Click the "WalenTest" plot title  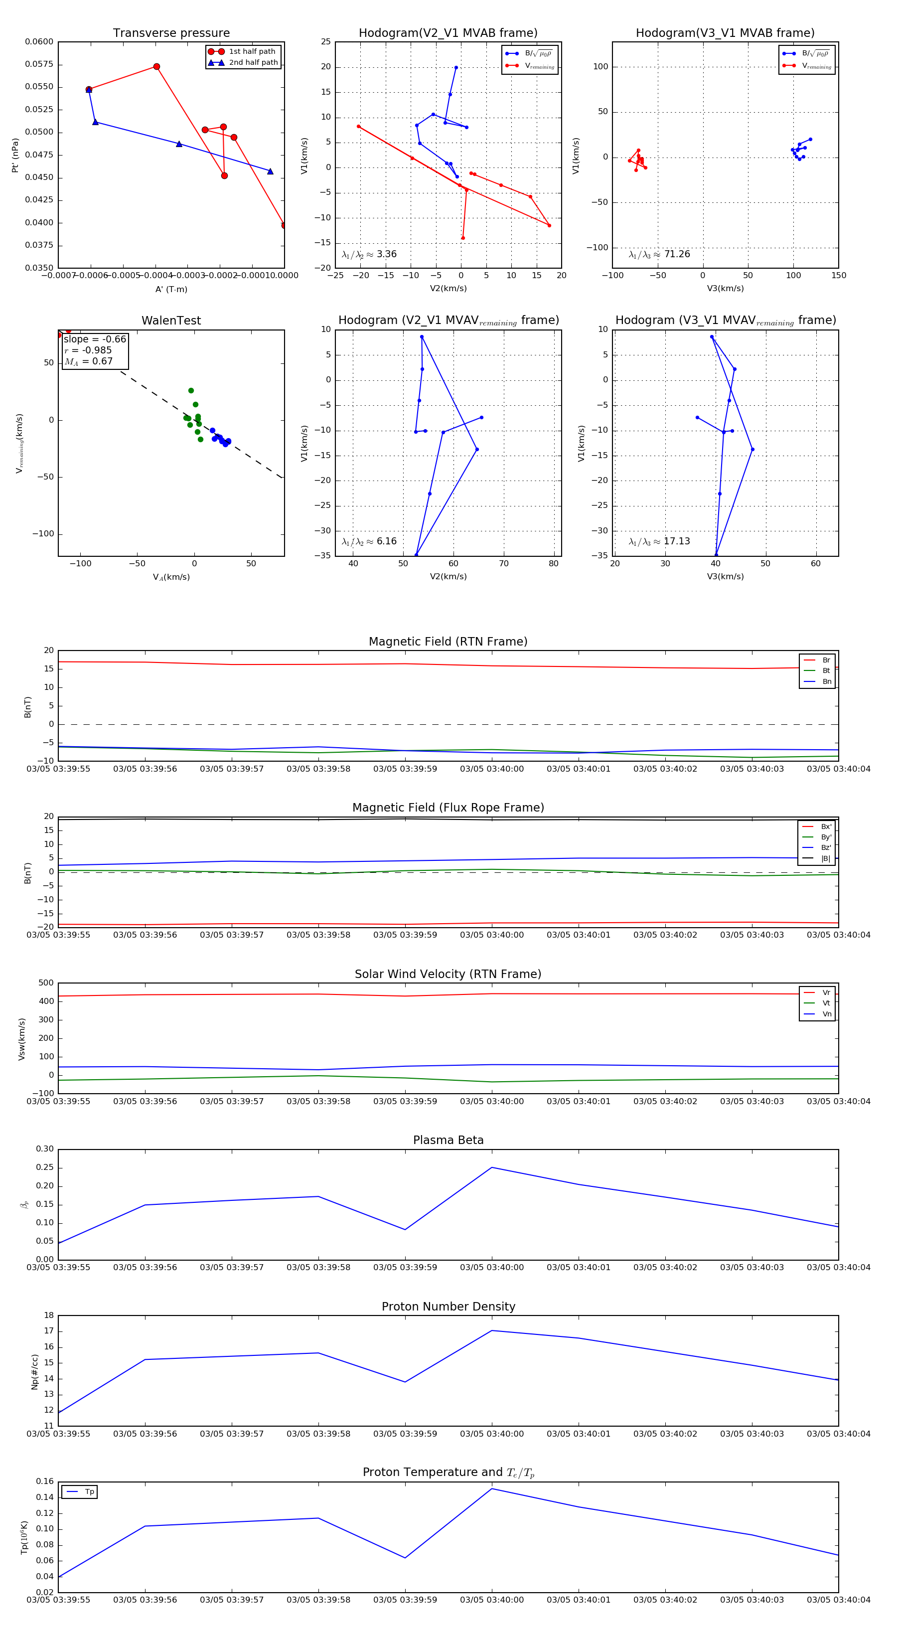[x=171, y=321]
